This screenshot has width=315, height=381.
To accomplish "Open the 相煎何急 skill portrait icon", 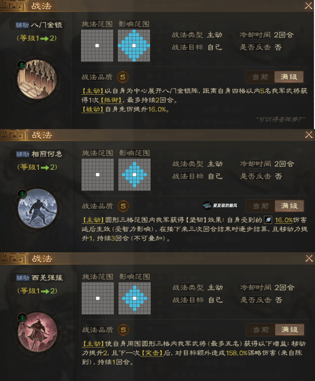I will tap(38, 208).
